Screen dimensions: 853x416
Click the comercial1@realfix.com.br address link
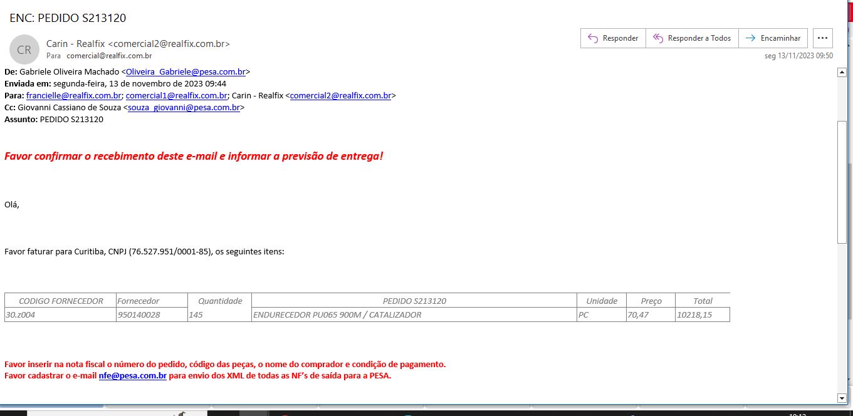(x=176, y=96)
